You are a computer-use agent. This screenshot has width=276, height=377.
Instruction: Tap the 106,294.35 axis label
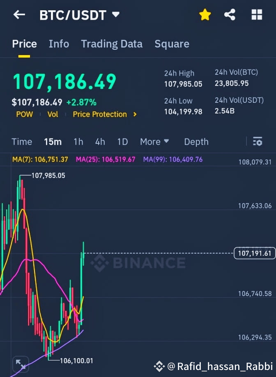click(255, 338)
